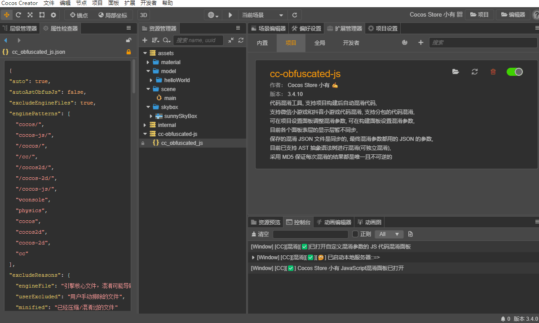
Task: Open the asset sort order dropdown
Action: 156,40
